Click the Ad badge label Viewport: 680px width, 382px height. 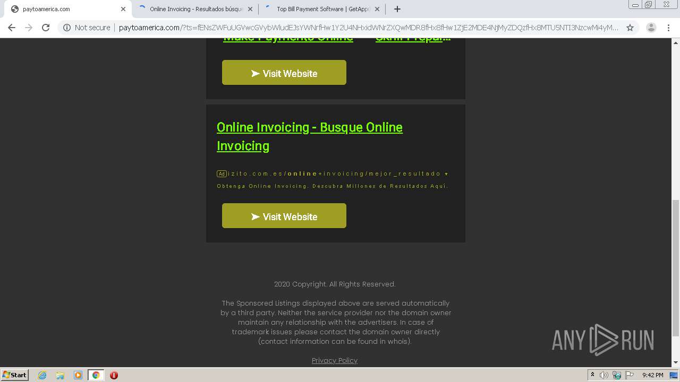(x=222, y=173)
